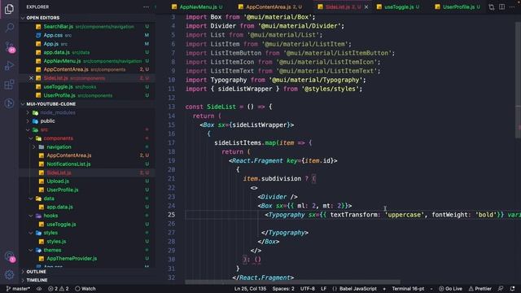Collapse the MUI-YOUTUBE-CLONE section
521x293 pixels.
(50, 104)
